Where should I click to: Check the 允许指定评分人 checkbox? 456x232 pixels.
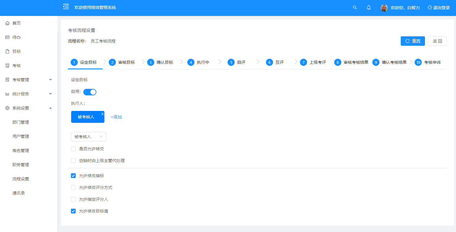coord(73,199)
